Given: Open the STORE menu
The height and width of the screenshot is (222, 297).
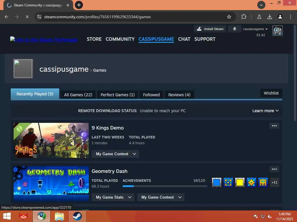Looking at the screenshot, I should 94,39.
